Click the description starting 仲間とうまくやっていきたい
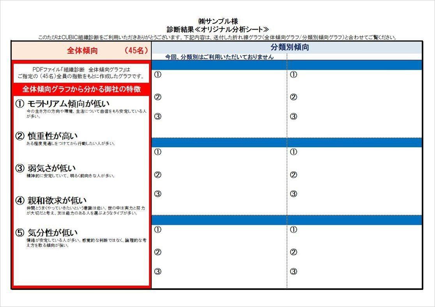 [x=86, y=210]
